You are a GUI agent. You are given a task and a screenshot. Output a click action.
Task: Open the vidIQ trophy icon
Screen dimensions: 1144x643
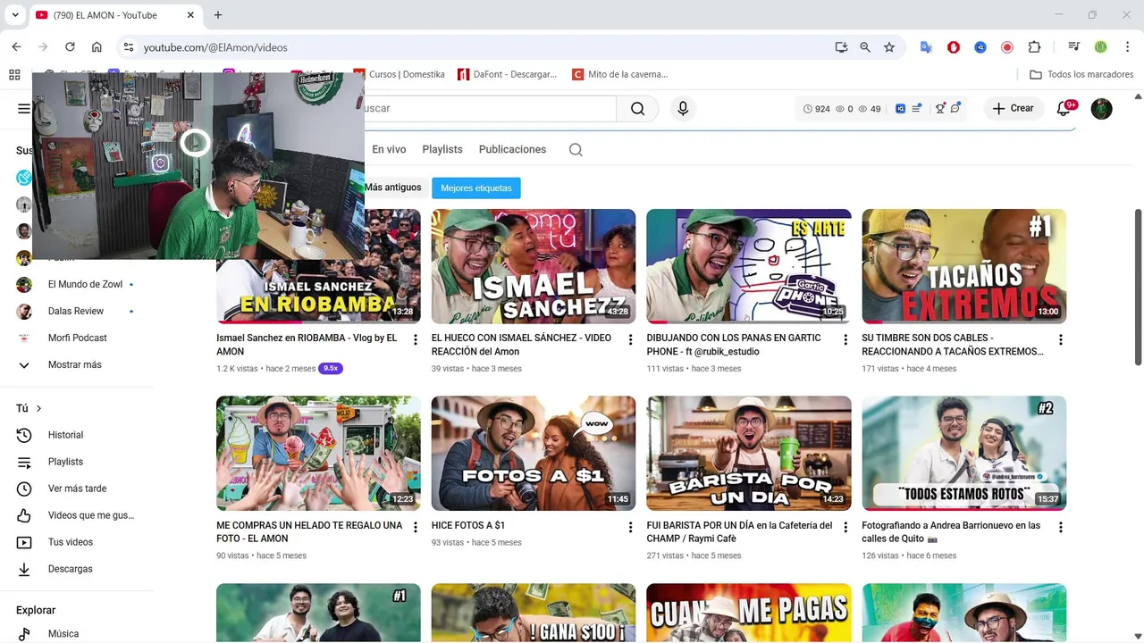coord(940,108)
